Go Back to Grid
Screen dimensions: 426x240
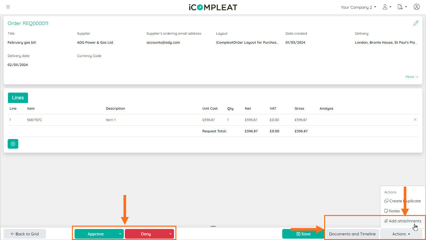click(x=25, y=234)
